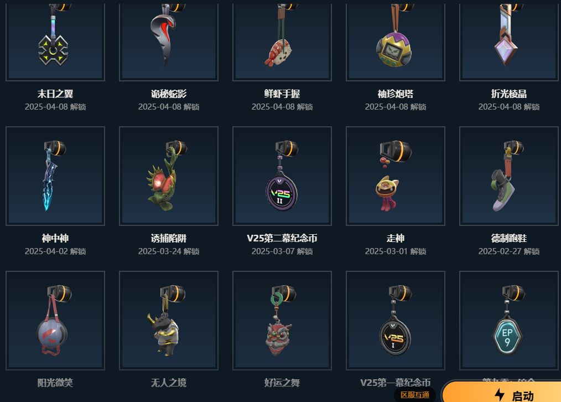Screen dimensions: 561x402
Task: Pick the 无人之境 rhino charm
Action: (169, 321)
